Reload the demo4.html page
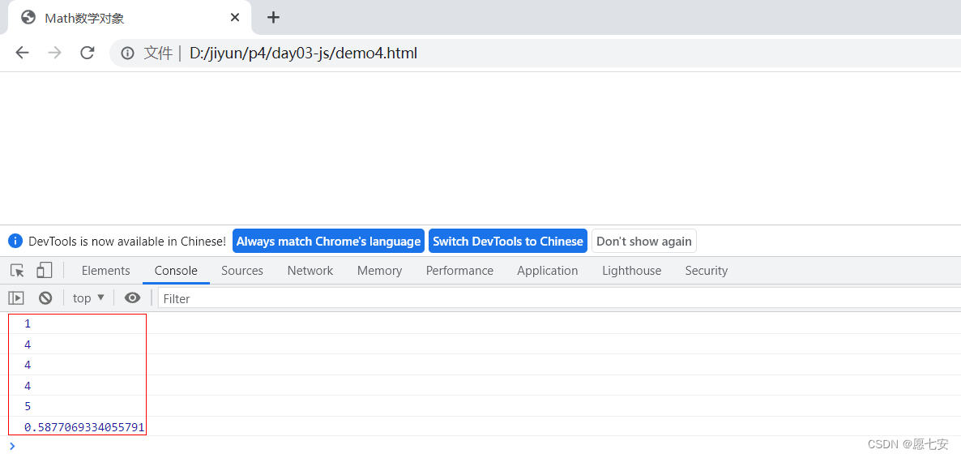The width and height of the screenshot is (961, 458). [x=88, y=53]
